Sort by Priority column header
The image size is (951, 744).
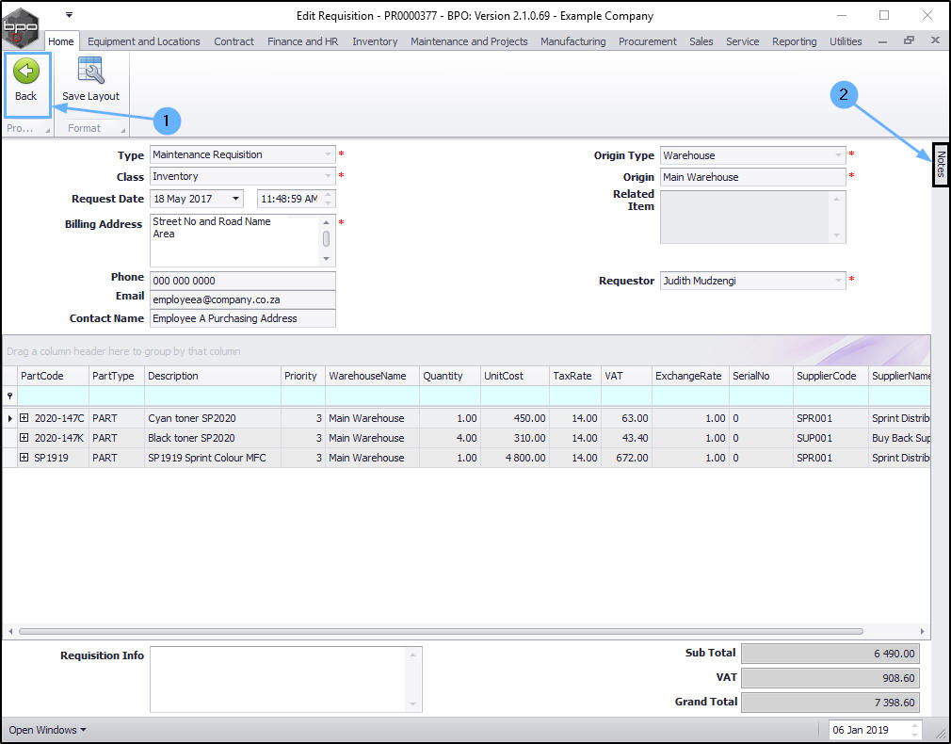point(303,376)
